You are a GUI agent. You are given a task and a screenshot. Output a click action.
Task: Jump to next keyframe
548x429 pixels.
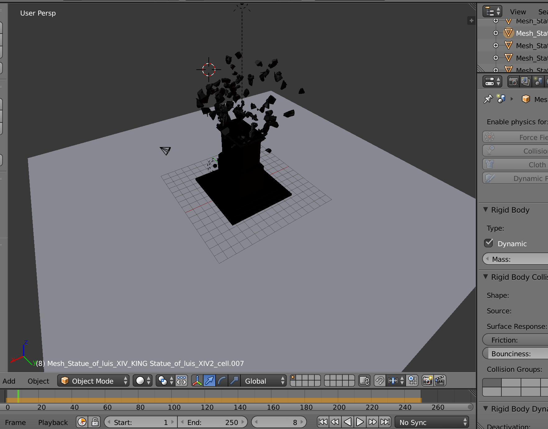(x=372, y=422)
